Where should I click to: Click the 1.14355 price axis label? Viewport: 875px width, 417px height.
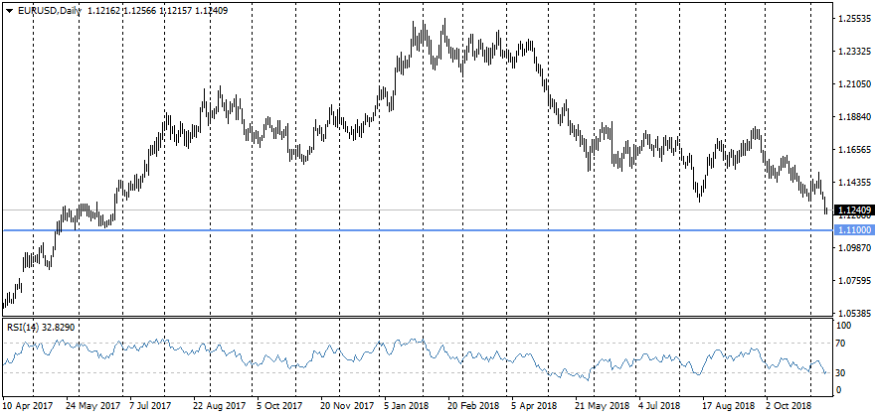[853, 183]
